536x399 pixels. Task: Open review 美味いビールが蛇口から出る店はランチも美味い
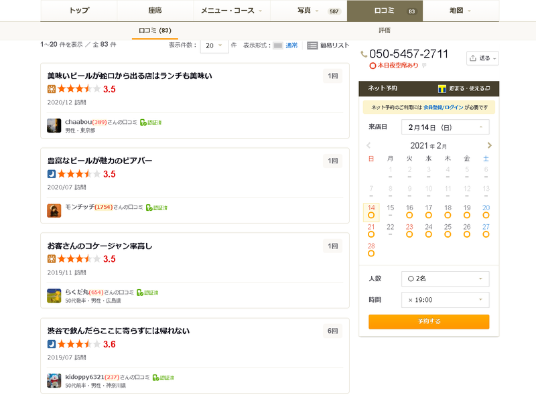point(129,76)
